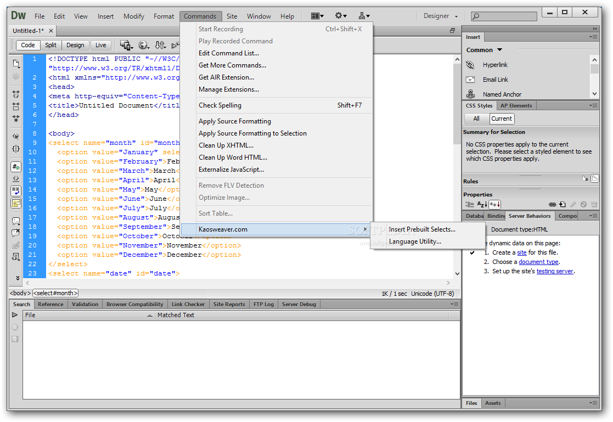Image resolution: width=613 pixels, height=422 pixels.
Task: Click the Balance Braces icon
Action: coord(16,149)
